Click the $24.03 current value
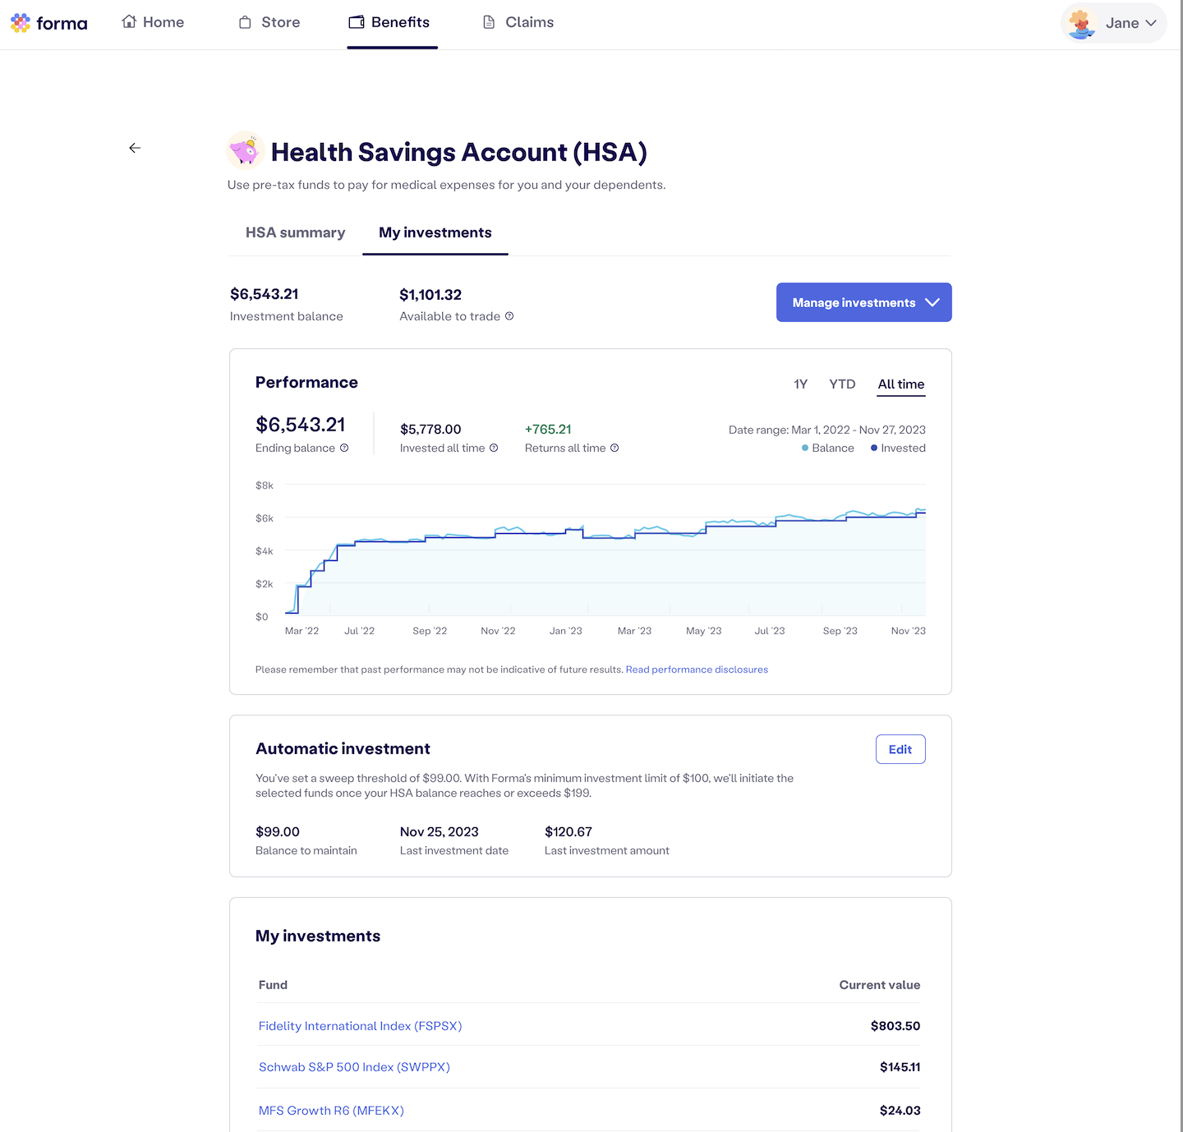 point(900,1111)
